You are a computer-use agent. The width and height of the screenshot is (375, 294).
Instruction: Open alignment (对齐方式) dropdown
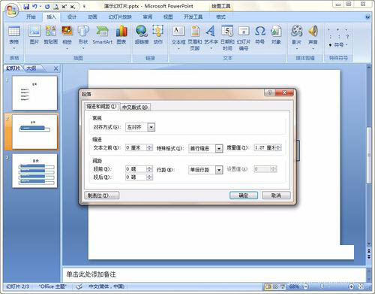(x=151, y=127)
